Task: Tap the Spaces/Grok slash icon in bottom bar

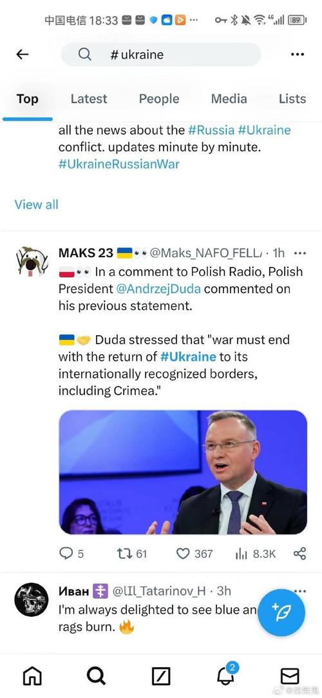Action: pyautogui.click(x=161, y=677)
